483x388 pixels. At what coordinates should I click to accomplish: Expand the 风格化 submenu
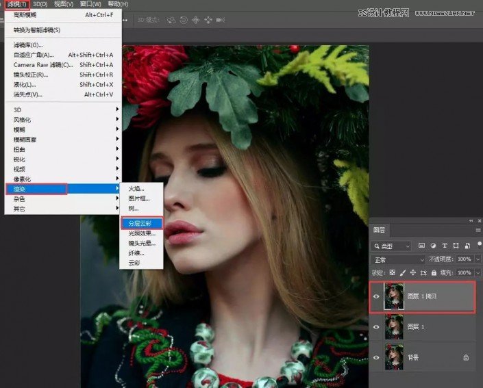[63, 120]
